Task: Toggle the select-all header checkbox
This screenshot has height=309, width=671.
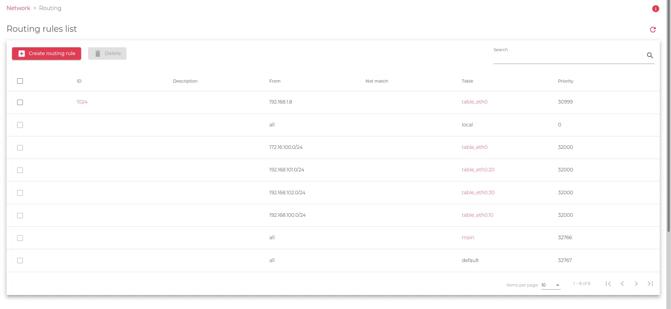Action: pyautogui.click(x=20, y=81)
